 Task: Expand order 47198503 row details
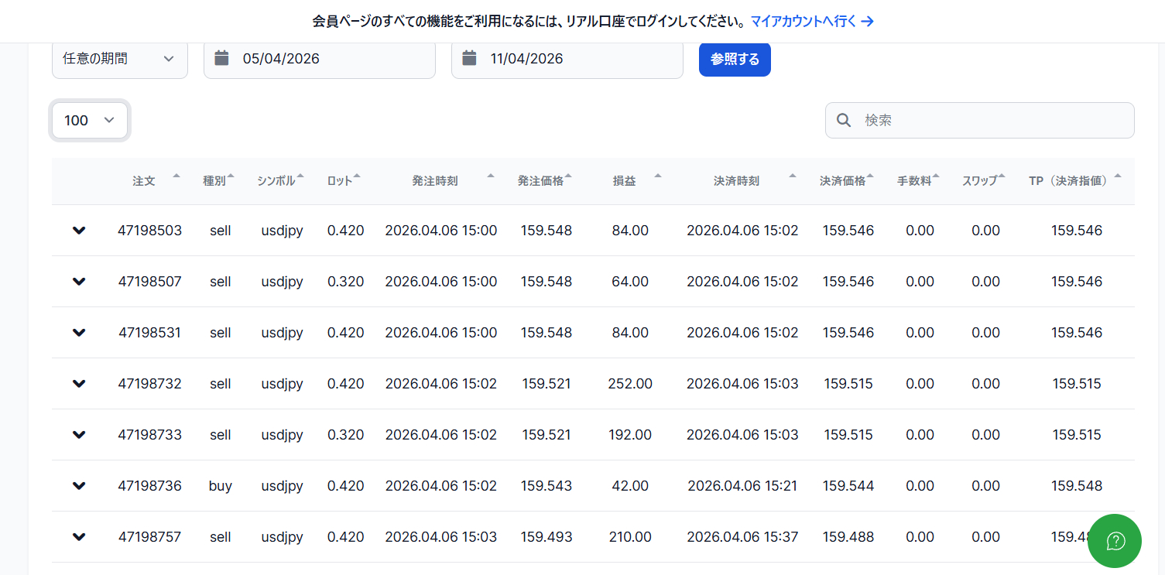point(79,231)
